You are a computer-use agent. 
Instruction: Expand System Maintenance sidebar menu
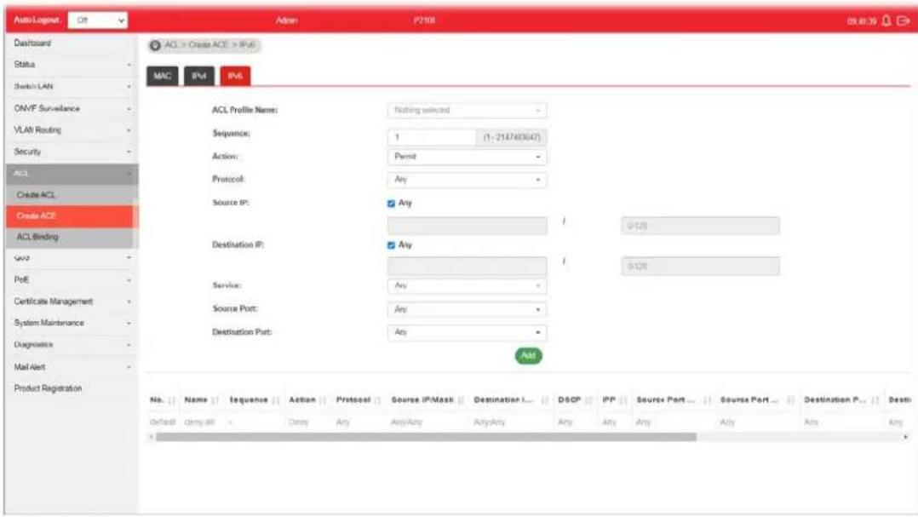[x=72, y=323]
